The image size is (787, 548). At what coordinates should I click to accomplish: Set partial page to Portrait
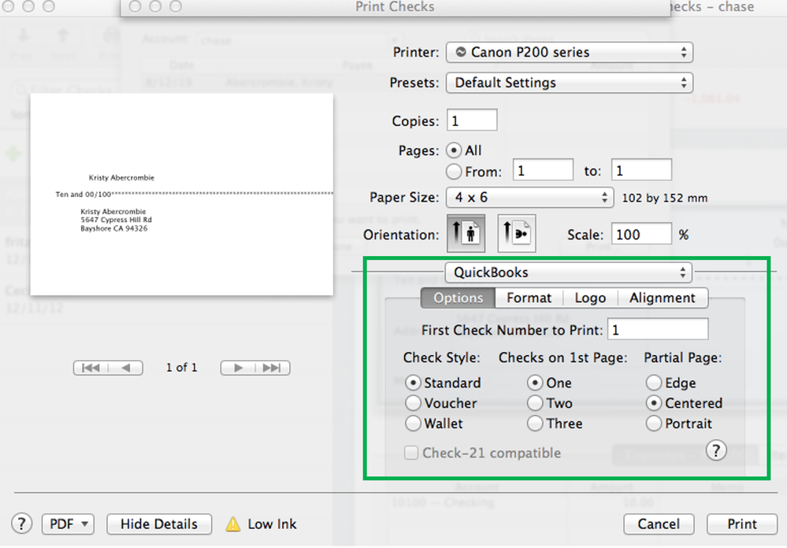click(654, 424)
